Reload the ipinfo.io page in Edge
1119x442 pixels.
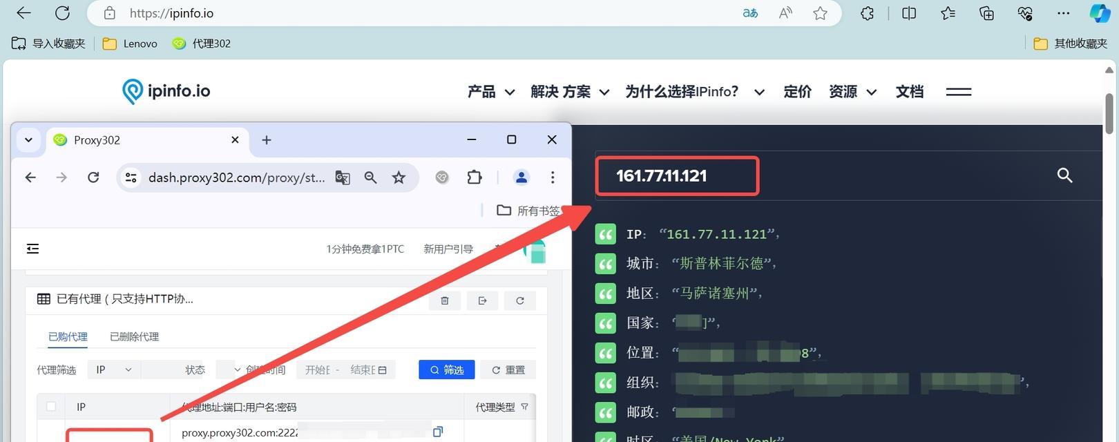point(62,13)
